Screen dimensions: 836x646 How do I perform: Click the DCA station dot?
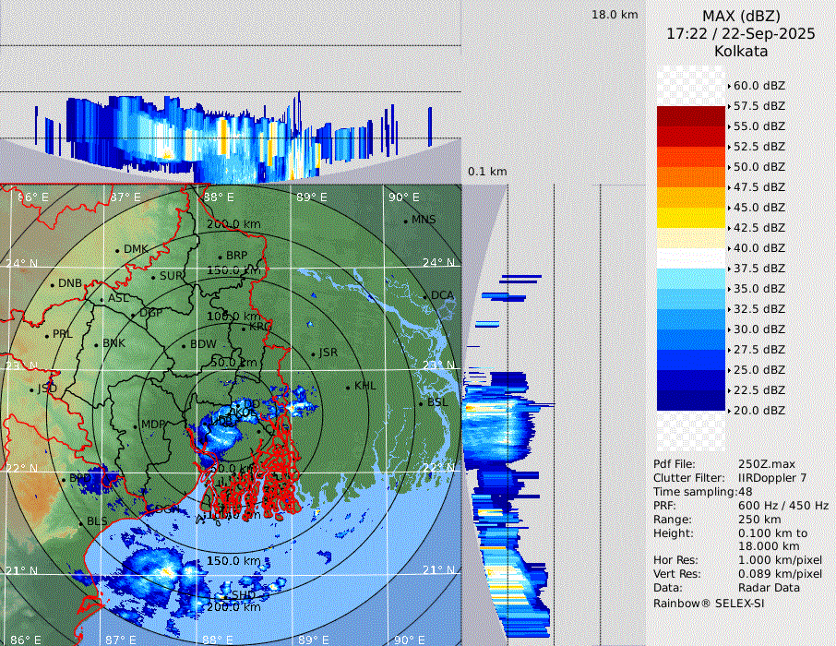point(426,295)
